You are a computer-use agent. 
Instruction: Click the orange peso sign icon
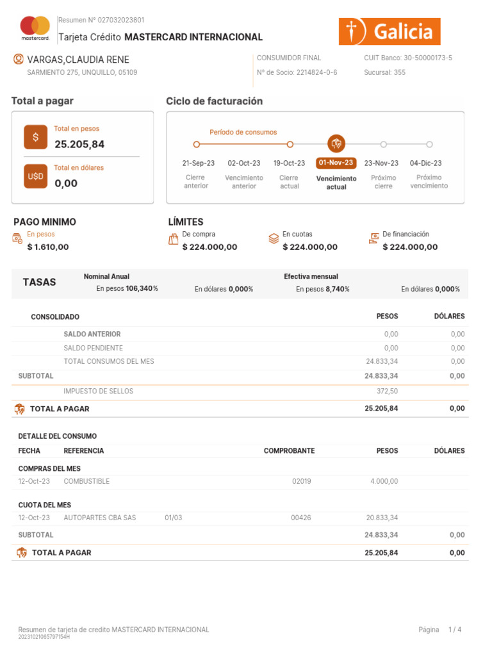[x=36, y=137]
